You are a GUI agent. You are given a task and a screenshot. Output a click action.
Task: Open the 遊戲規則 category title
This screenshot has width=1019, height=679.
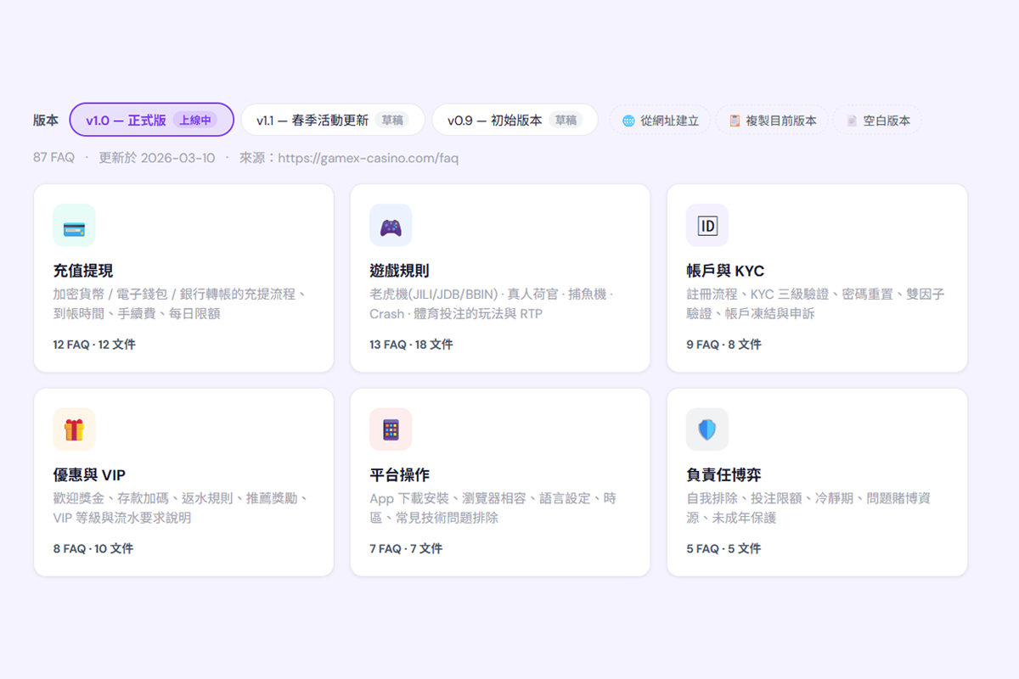tap(399, 271)
